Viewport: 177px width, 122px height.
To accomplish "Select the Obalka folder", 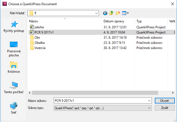I will 39,43.
